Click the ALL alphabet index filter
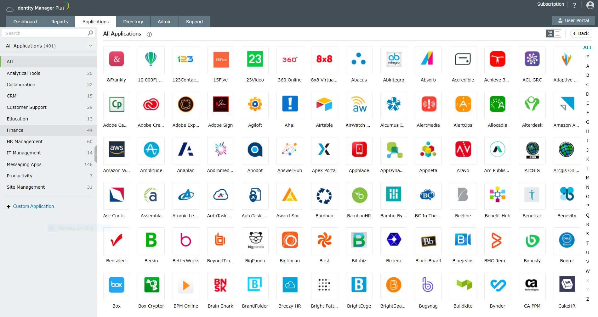Screen dimensions: 598x317 (x=588, y=47)
